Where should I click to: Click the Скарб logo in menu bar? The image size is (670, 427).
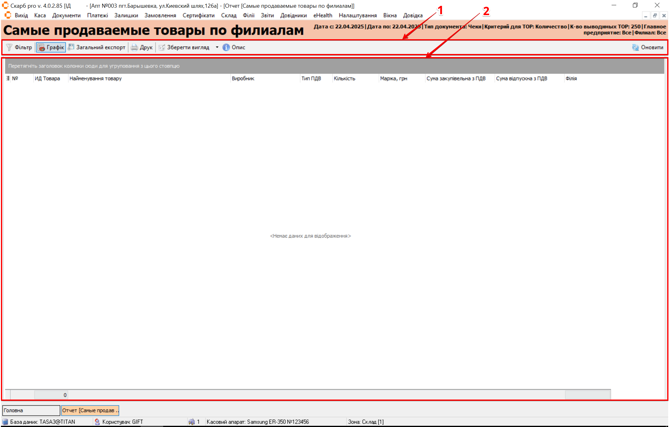pyautogui.click(x=8, y=15)
